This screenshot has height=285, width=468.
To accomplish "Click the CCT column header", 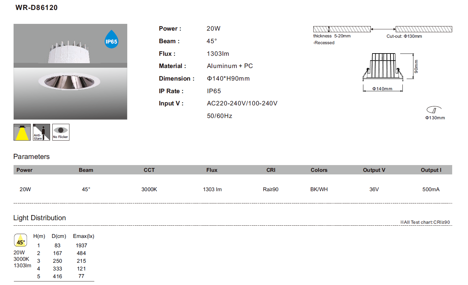I will point(149,170).
